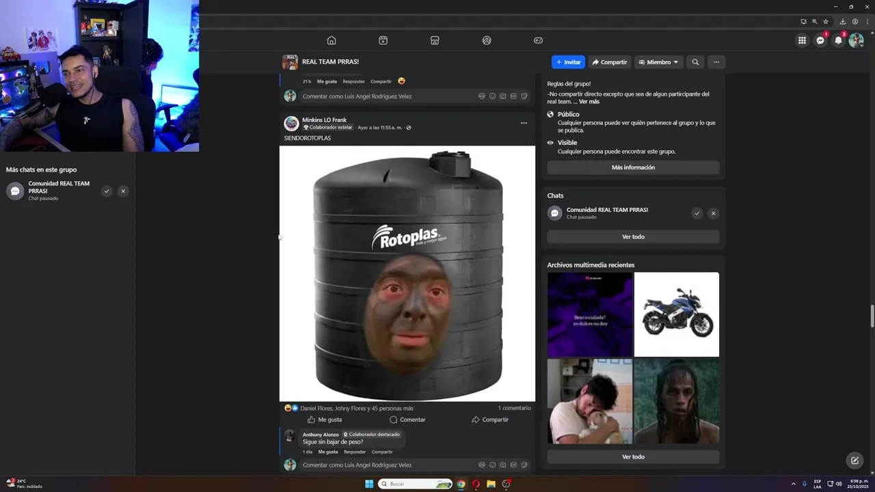Open Chrome downloads icon
This screenshot has height=492, width=875.
[x=843, y=21]
